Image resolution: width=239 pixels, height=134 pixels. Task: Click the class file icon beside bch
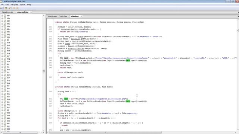click(x=5, y=61)
